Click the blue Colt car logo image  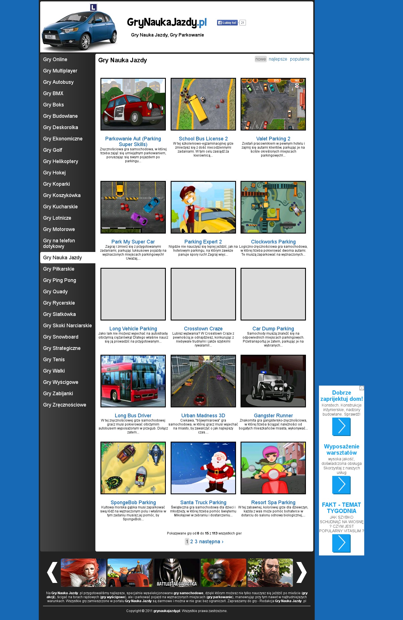(x=79, y=28)
